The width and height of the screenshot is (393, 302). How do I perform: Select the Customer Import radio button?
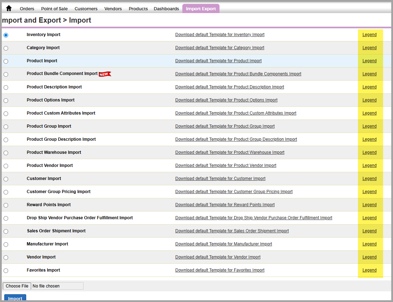tap(6, 179)
